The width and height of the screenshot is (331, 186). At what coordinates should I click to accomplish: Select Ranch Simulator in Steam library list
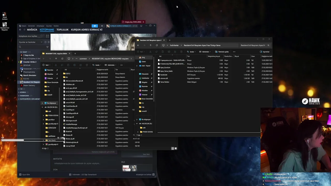click(30, 75)
